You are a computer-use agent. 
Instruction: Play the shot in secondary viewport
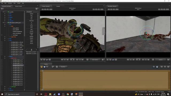click(139, 60)
